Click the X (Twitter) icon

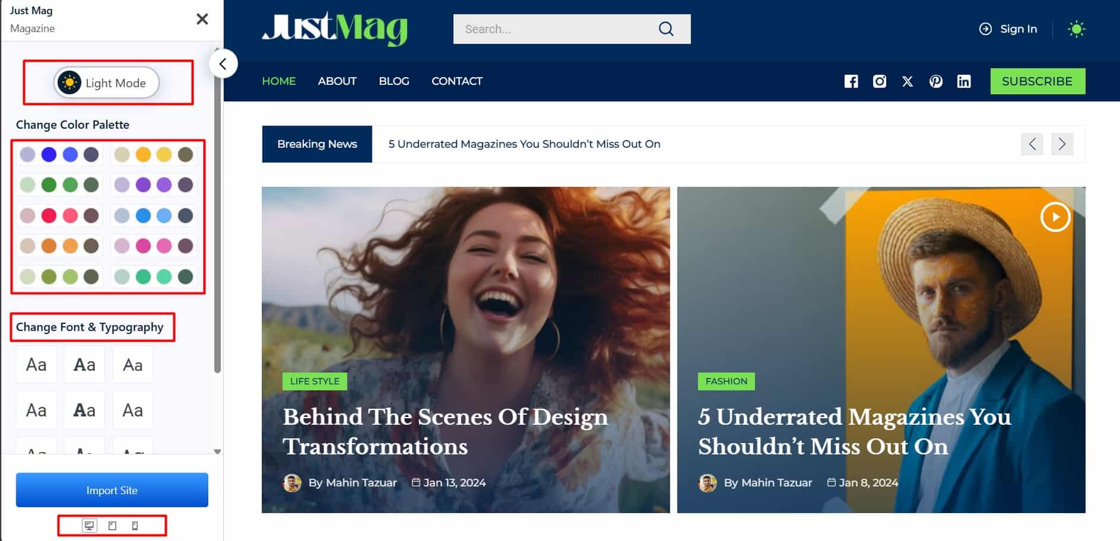(908, 81)
